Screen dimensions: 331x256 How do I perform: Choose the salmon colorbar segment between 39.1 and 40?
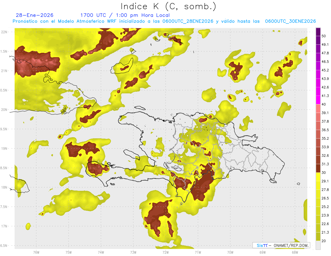[318, 109]
